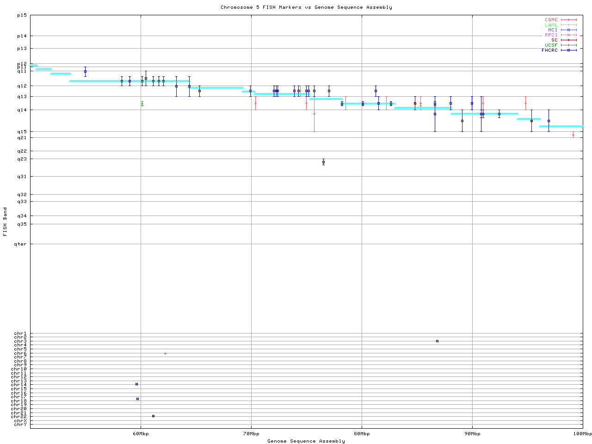The height and width of the screenshot is (444, 592).
Task: Click the FHCRC legend square marker sample
Action: [x=568, y=50]
